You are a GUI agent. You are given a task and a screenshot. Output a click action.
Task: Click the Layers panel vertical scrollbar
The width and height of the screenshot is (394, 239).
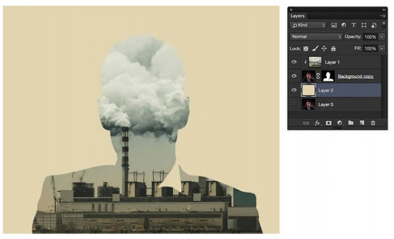[384, 87]
